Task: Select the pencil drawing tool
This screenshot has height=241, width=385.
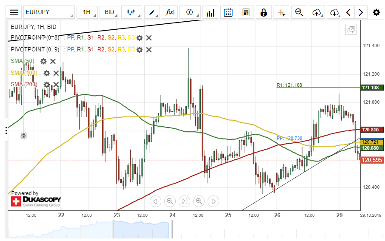Action: (x=152, y=12)
